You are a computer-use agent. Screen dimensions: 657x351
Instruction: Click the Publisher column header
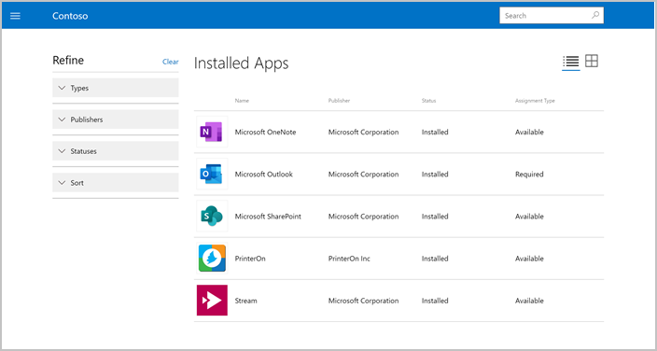click(x=339, y=101)
